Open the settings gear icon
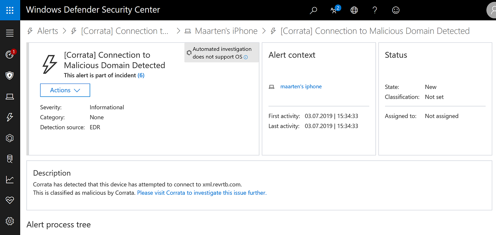496x235 pixels. (10, 221)
